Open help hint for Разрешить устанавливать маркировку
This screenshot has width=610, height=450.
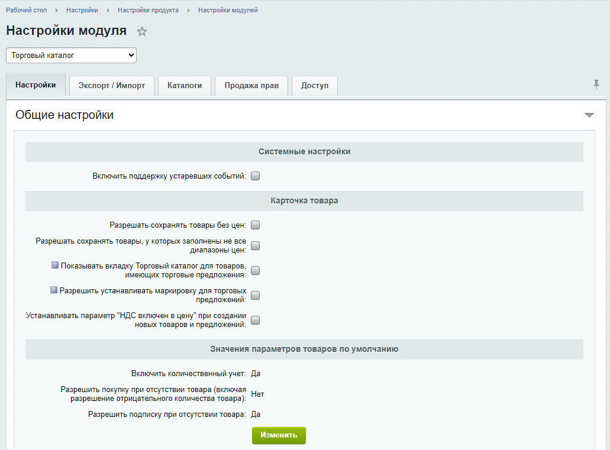tap(54, 290)
